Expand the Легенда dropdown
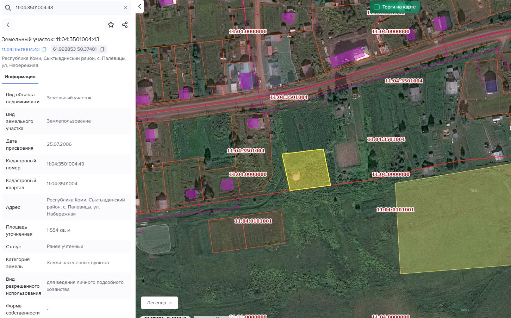Screen dimensions: 511x318 click(160, 303)
